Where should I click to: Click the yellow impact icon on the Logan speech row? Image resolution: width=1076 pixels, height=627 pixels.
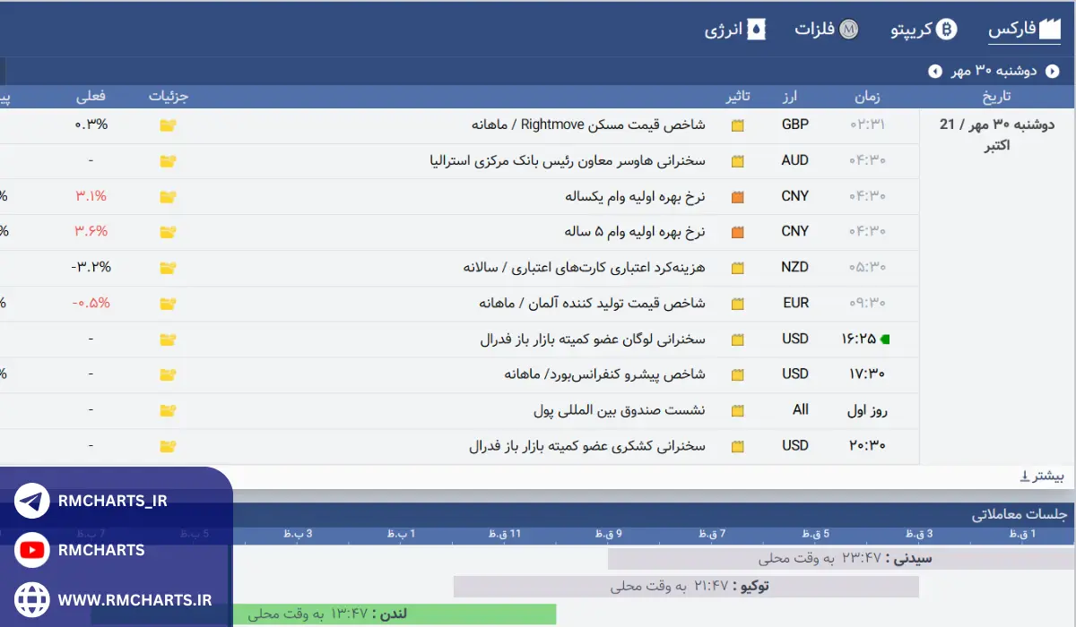click(x=737, y=339)
